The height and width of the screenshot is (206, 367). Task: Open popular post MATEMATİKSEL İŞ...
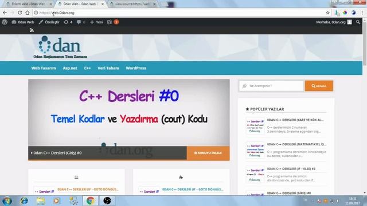[296, 144]
